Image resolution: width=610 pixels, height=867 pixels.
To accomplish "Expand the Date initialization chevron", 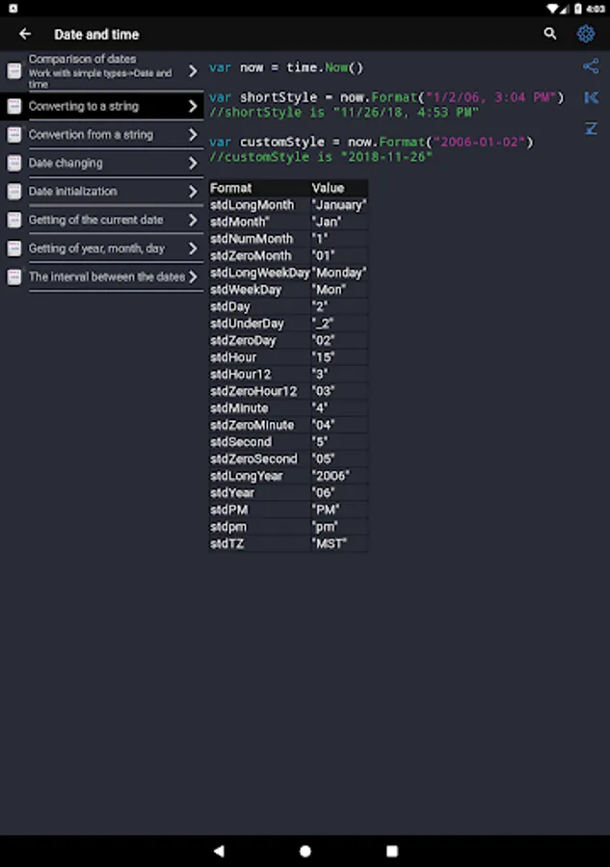I will click(193, 192).
